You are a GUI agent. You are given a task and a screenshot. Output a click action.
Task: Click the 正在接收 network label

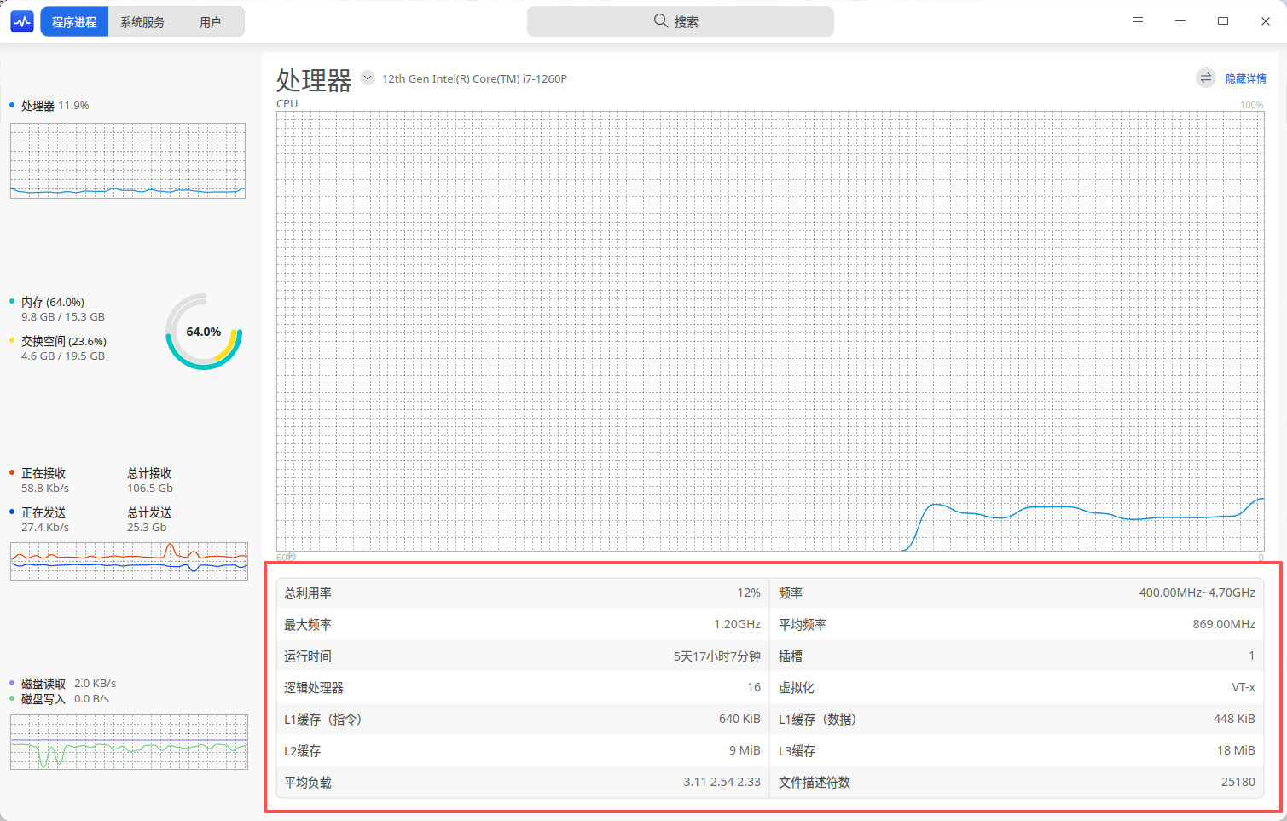pos(43,473)
